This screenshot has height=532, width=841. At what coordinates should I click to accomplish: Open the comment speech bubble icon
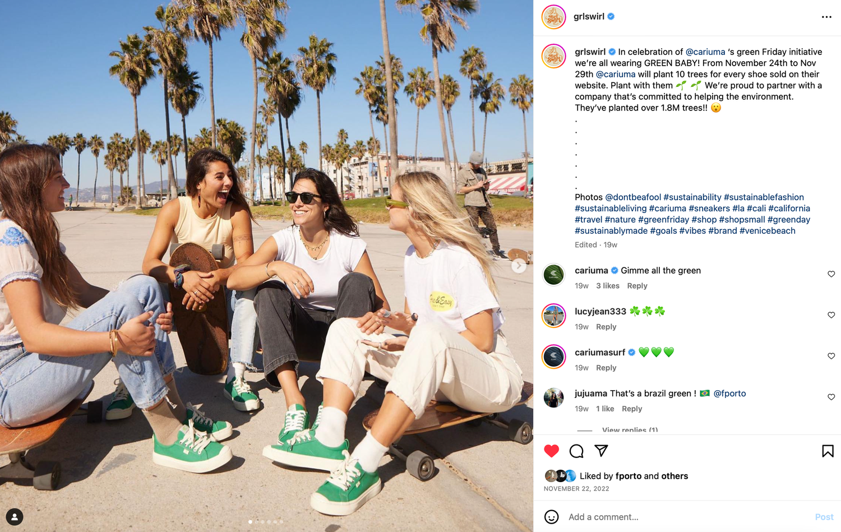pyautogui.click(x=576, y=451)
